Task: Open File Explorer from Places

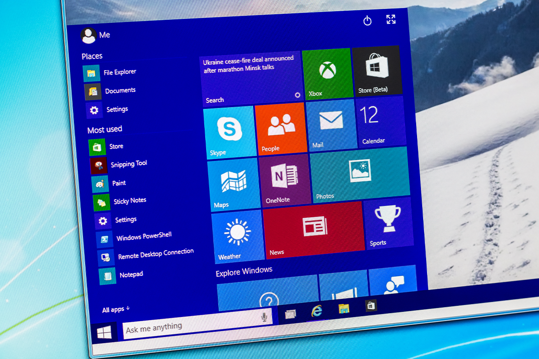Action: pos(110,73)
